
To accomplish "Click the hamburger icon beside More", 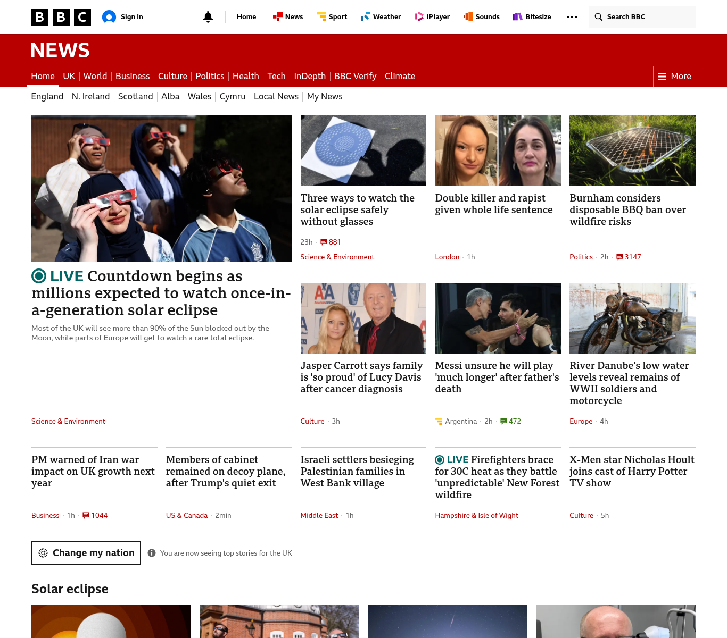I will click(x=662, y=77).
